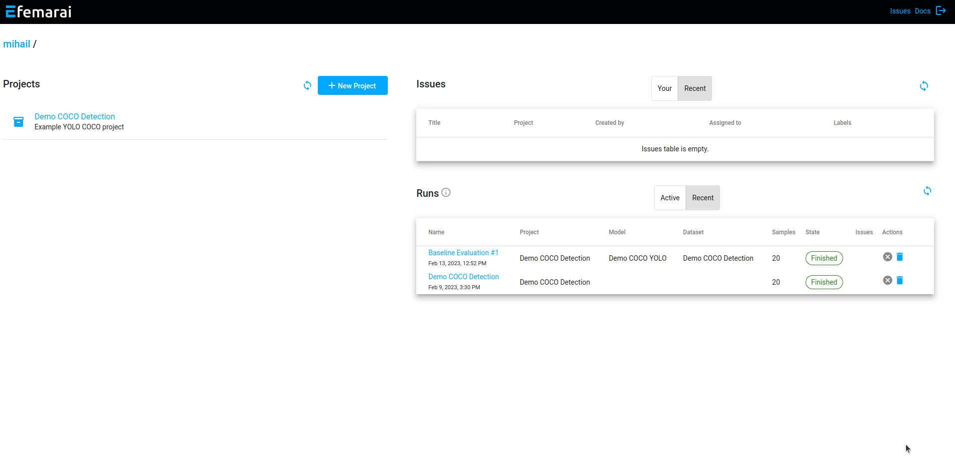
Task: Click the 'Feb 13, 2023, 12:52 PM' timestamp
Action: click(457, 263)
